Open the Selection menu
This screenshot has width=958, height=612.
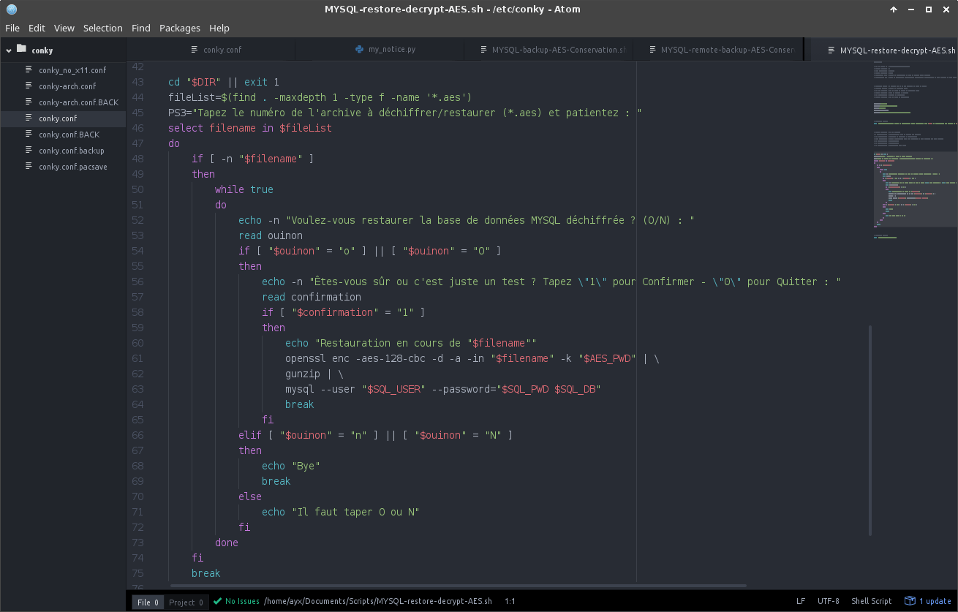[x=103, y=28]
